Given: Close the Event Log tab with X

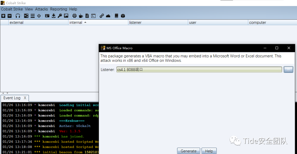Looking at the screenshot, I should (25, 98).
